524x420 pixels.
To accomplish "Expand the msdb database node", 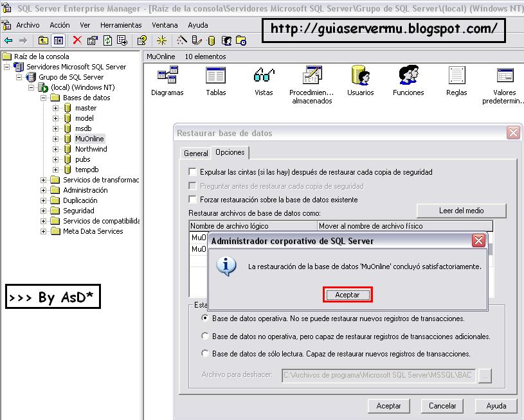I will 56,128.
